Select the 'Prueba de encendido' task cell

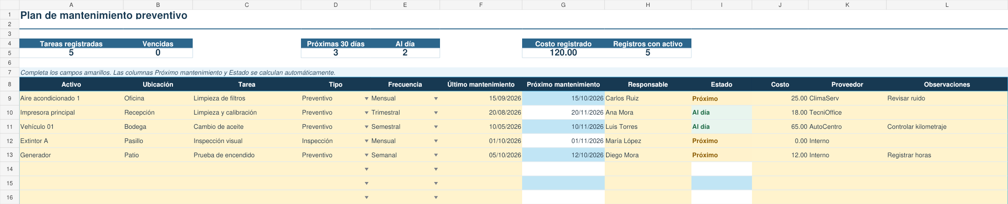(247, 155)
